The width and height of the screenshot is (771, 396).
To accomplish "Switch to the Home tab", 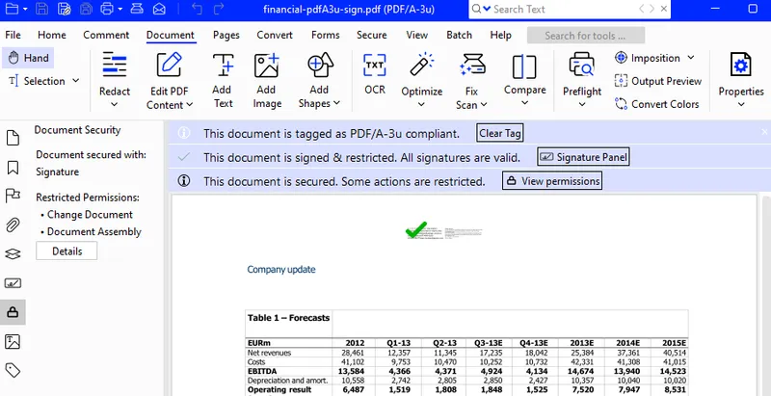I will pos(52,35).
